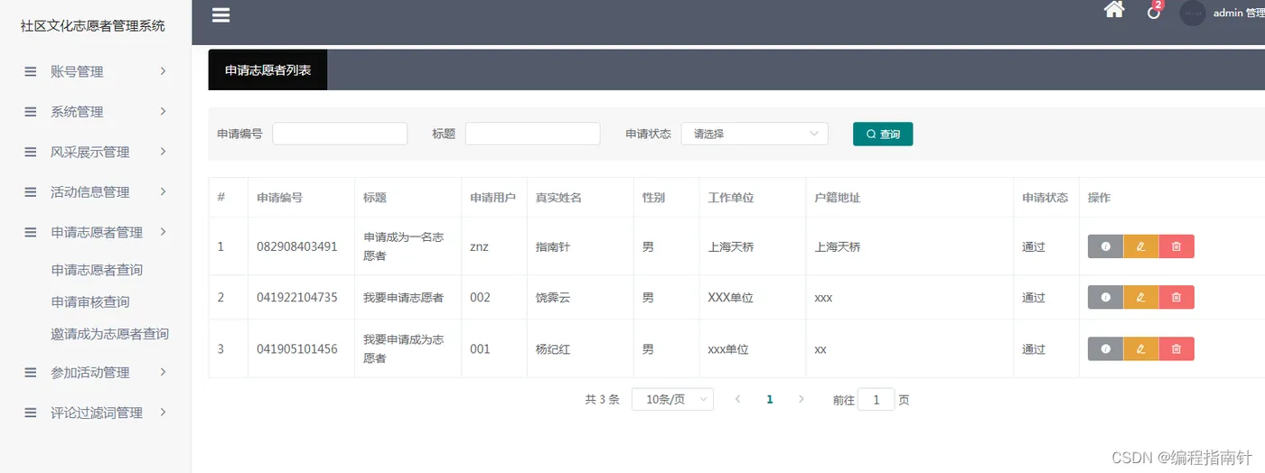Delete application 082908403491
Image resolution: width=1265 pixels, height=473 pixels.
point(1176,246)
